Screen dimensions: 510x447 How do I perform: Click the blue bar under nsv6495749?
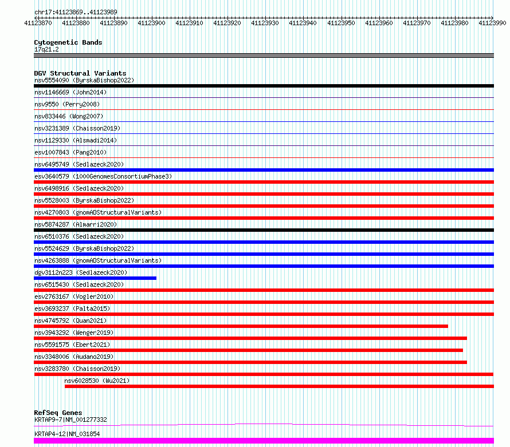(x=264, y=170)
